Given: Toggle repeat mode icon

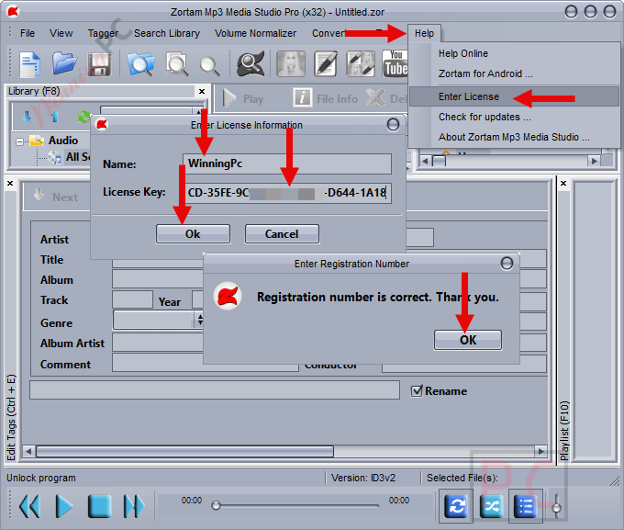Looking at the screenshot, I should (x=456, y=506).
